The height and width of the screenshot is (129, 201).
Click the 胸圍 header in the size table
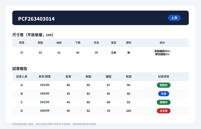coord(40,43)
